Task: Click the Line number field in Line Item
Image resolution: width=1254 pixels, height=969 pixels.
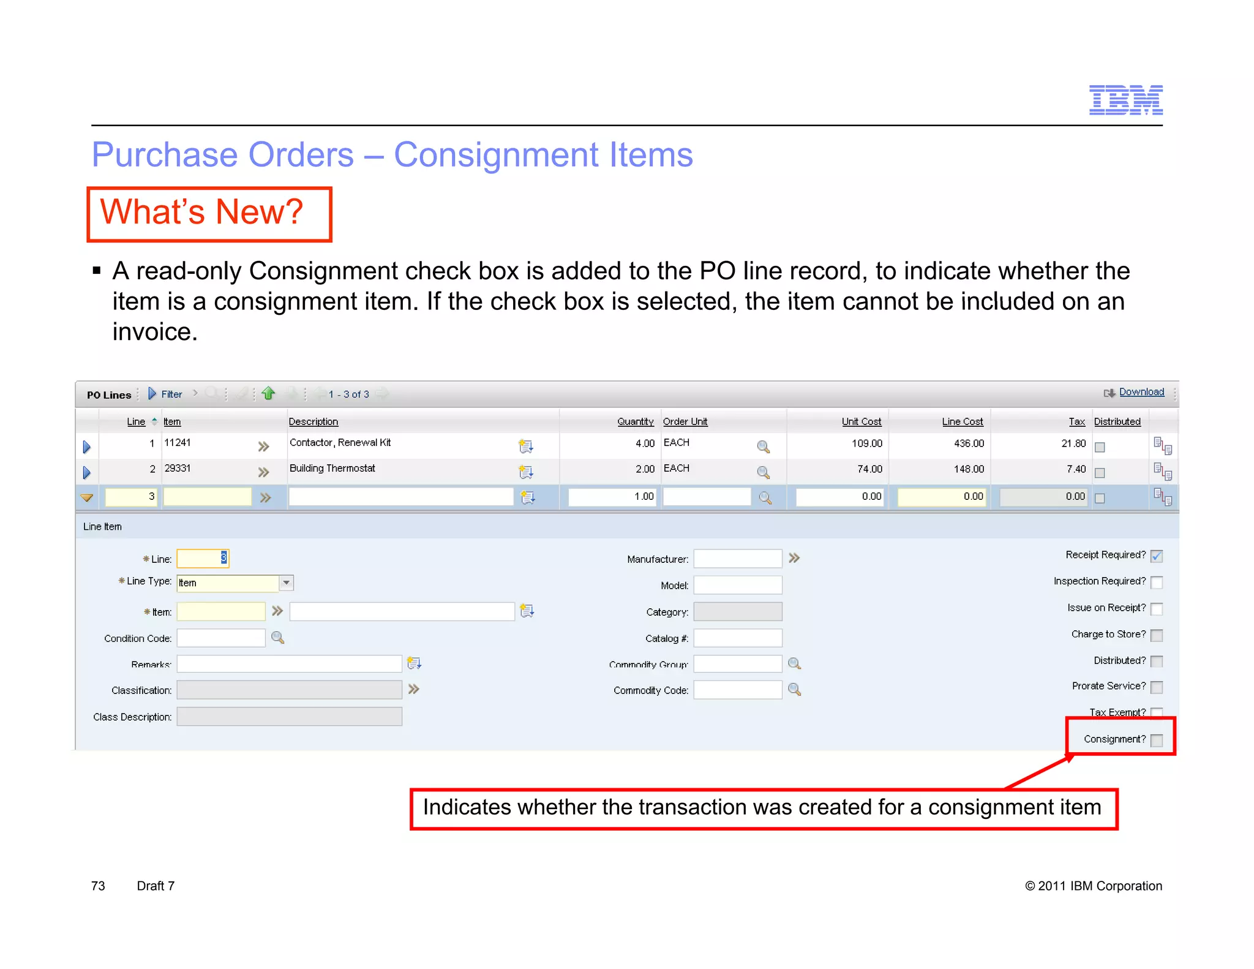Action: [x=203, y=558]
